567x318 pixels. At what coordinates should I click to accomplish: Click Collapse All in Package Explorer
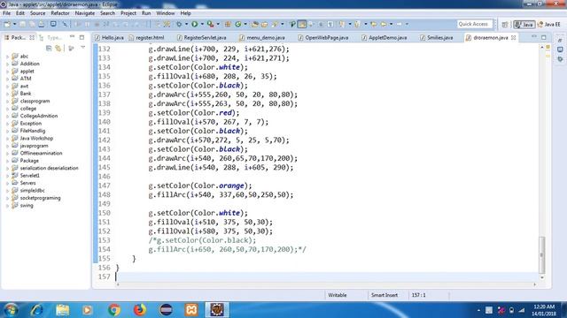point(49,49)
